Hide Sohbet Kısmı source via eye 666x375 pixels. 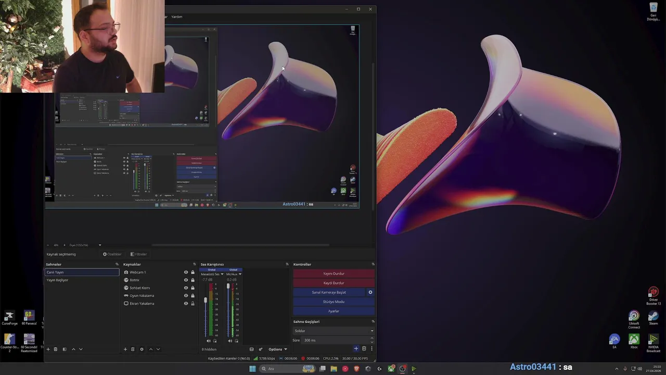point(186,288)
